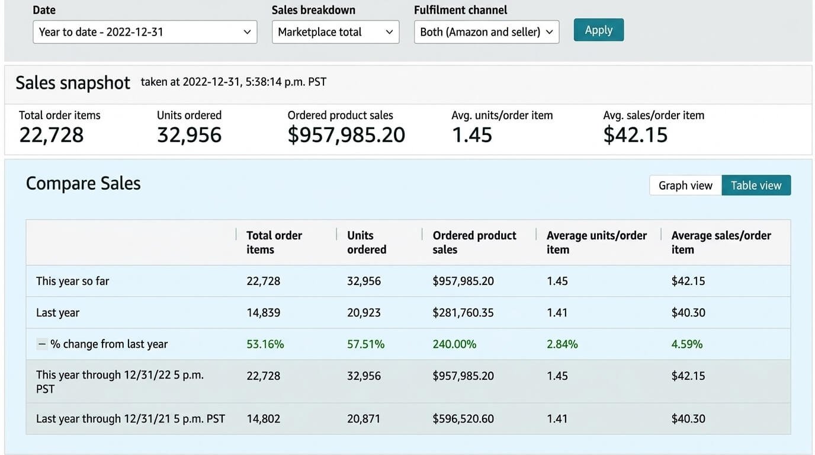Open the Fulfilment channel dropdown

486,32
